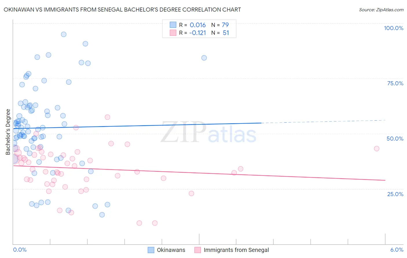Click the Bachelor's Degree axis label
Image resolution: width=407 pixels, height=258 pixels.
(8, 132)
